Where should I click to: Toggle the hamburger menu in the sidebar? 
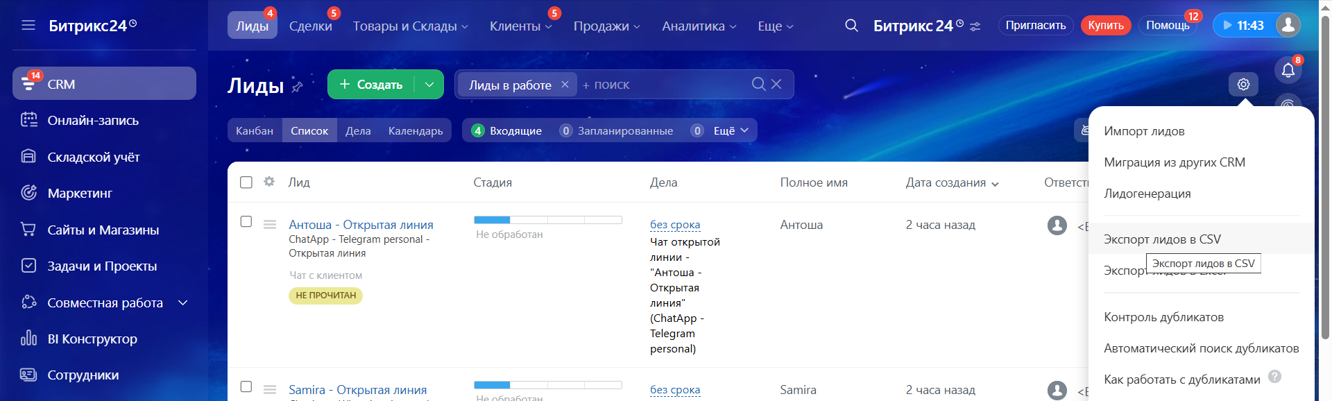pyautogui.click(x=28, y=26)
